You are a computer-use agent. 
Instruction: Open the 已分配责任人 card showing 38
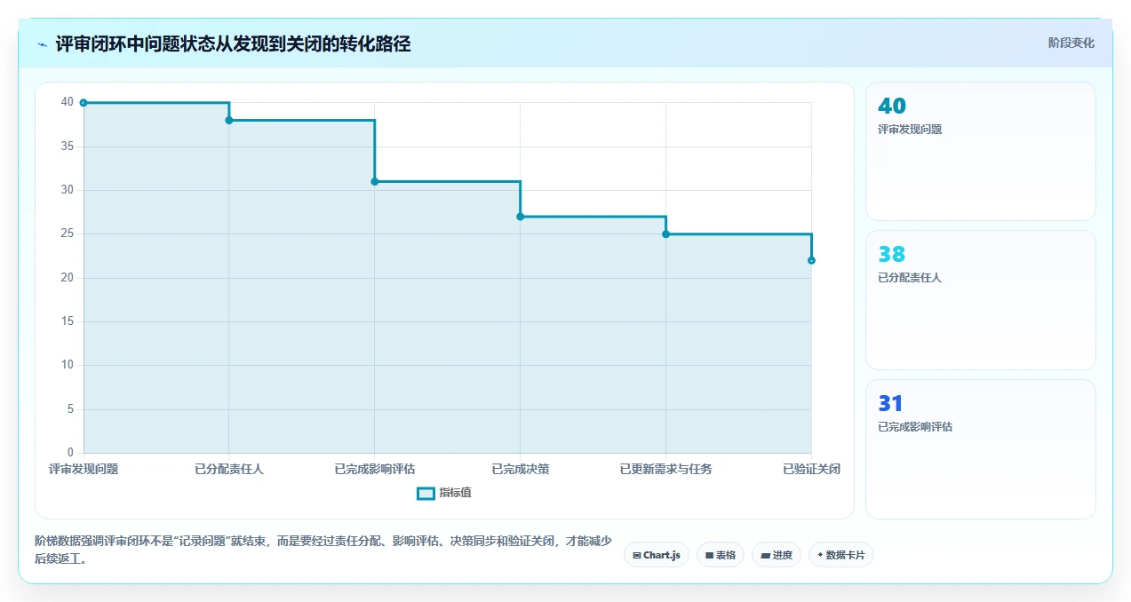point(981,300)
